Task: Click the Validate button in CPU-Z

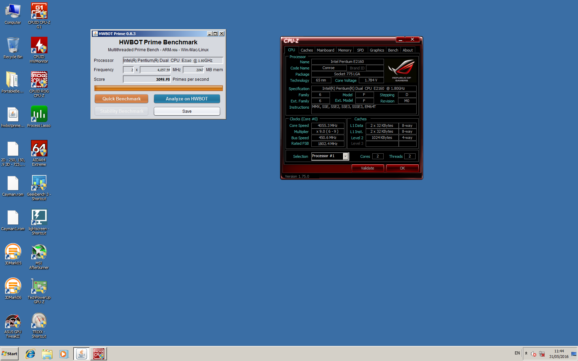Action: coord(367,168)
